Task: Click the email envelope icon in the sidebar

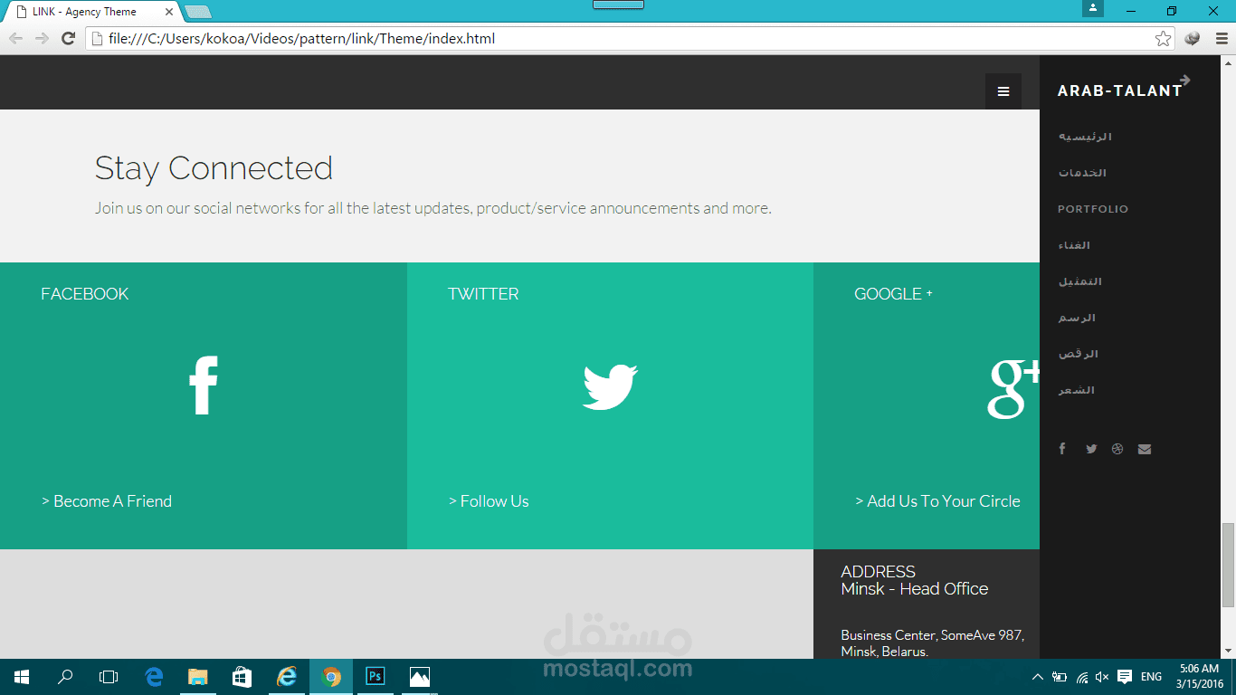Action: [1144, 448]
